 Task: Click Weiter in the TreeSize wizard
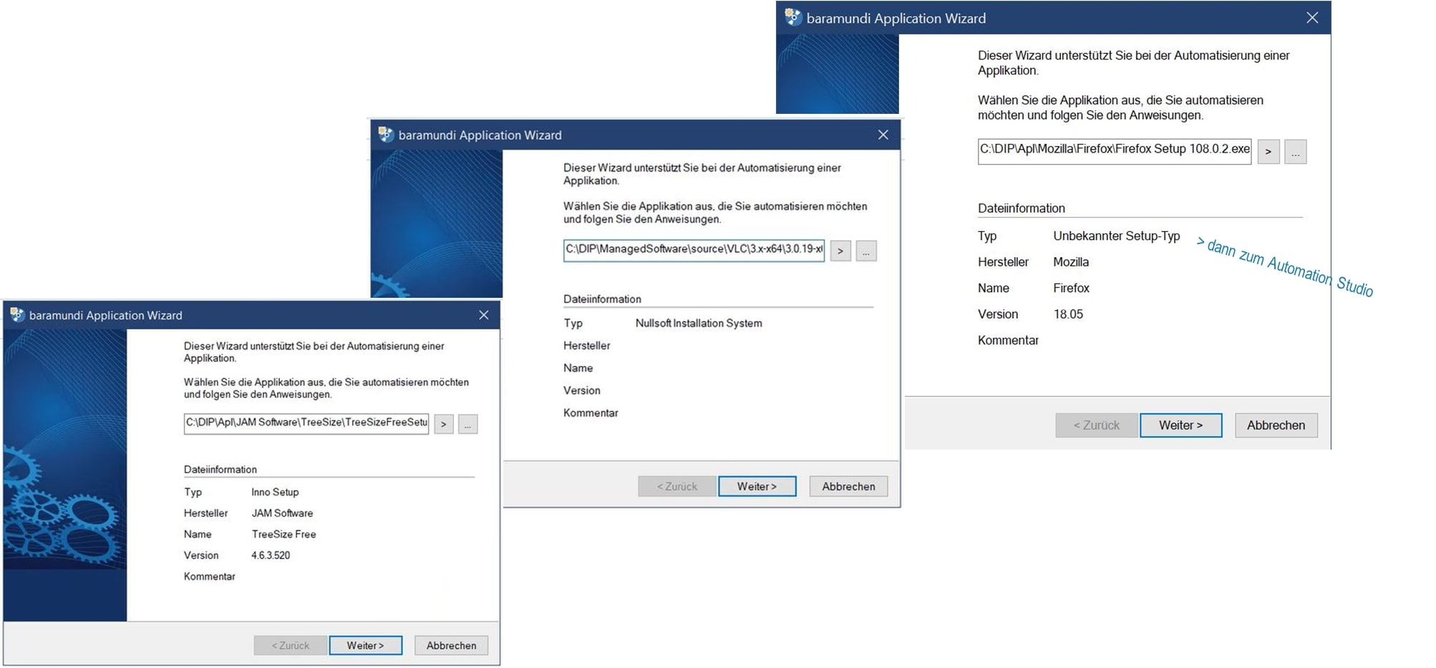tap(366, 645)
